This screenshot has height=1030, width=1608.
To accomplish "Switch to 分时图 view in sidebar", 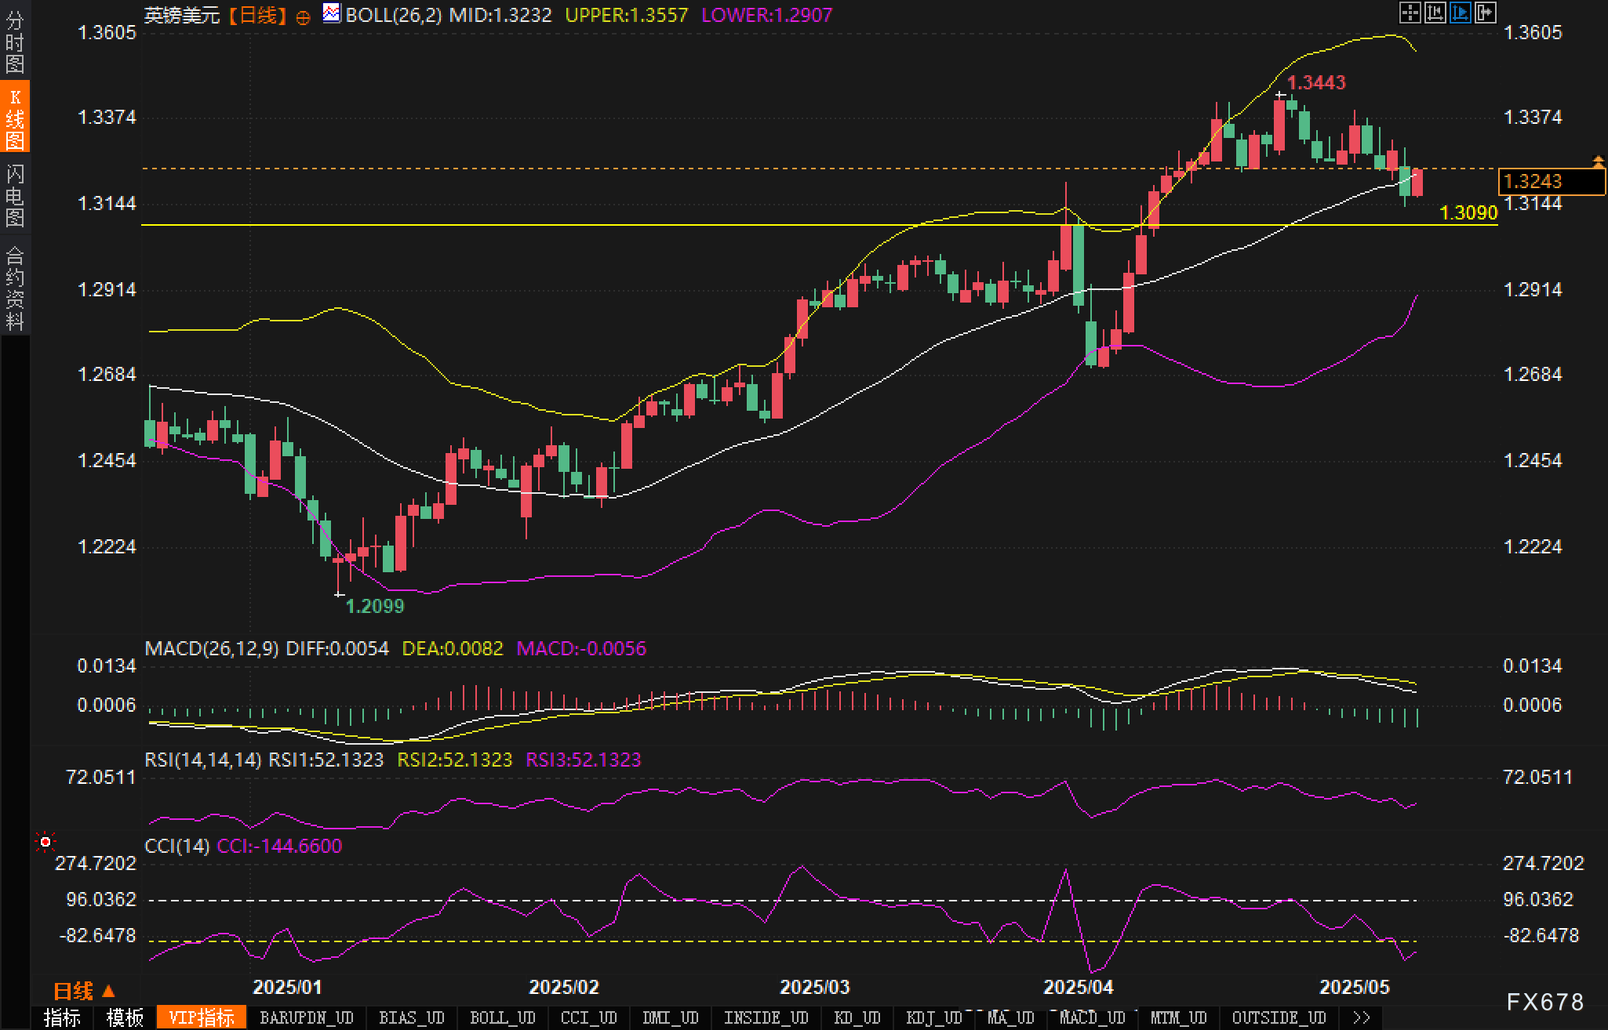I will (15, 42).
